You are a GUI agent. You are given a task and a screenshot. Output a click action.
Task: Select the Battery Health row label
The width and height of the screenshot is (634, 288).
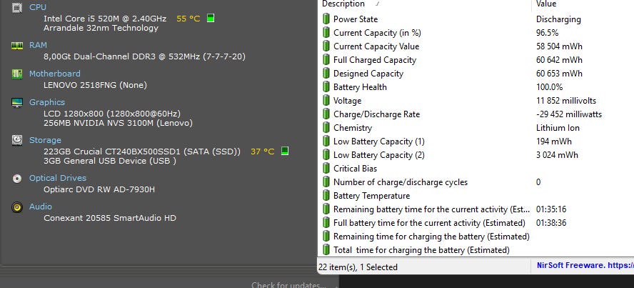[360, 87]
